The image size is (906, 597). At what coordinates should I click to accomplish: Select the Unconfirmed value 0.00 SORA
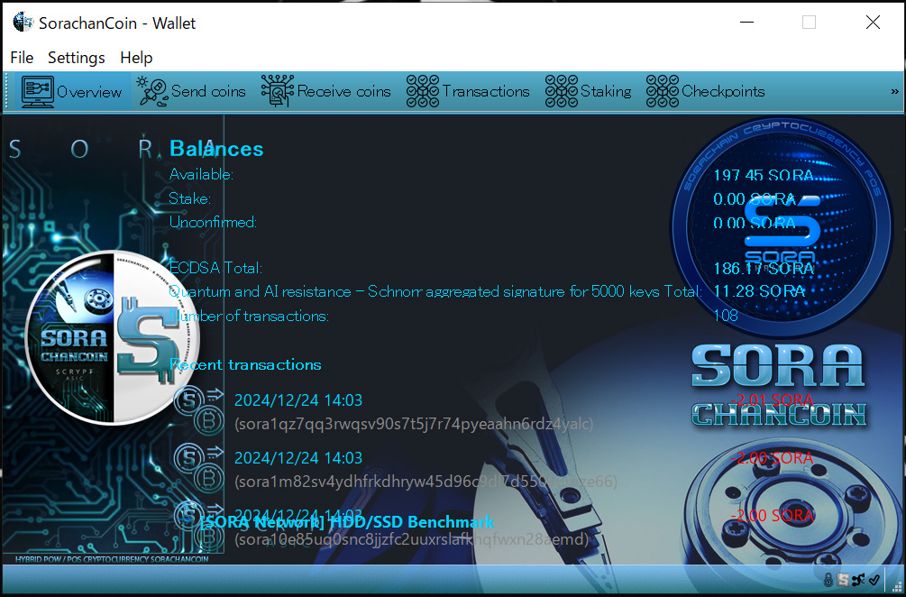point(754,223)
